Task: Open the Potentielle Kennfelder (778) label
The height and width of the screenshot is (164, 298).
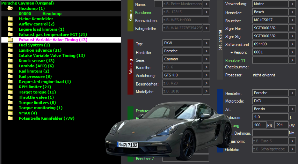Action: click(46, 118)
